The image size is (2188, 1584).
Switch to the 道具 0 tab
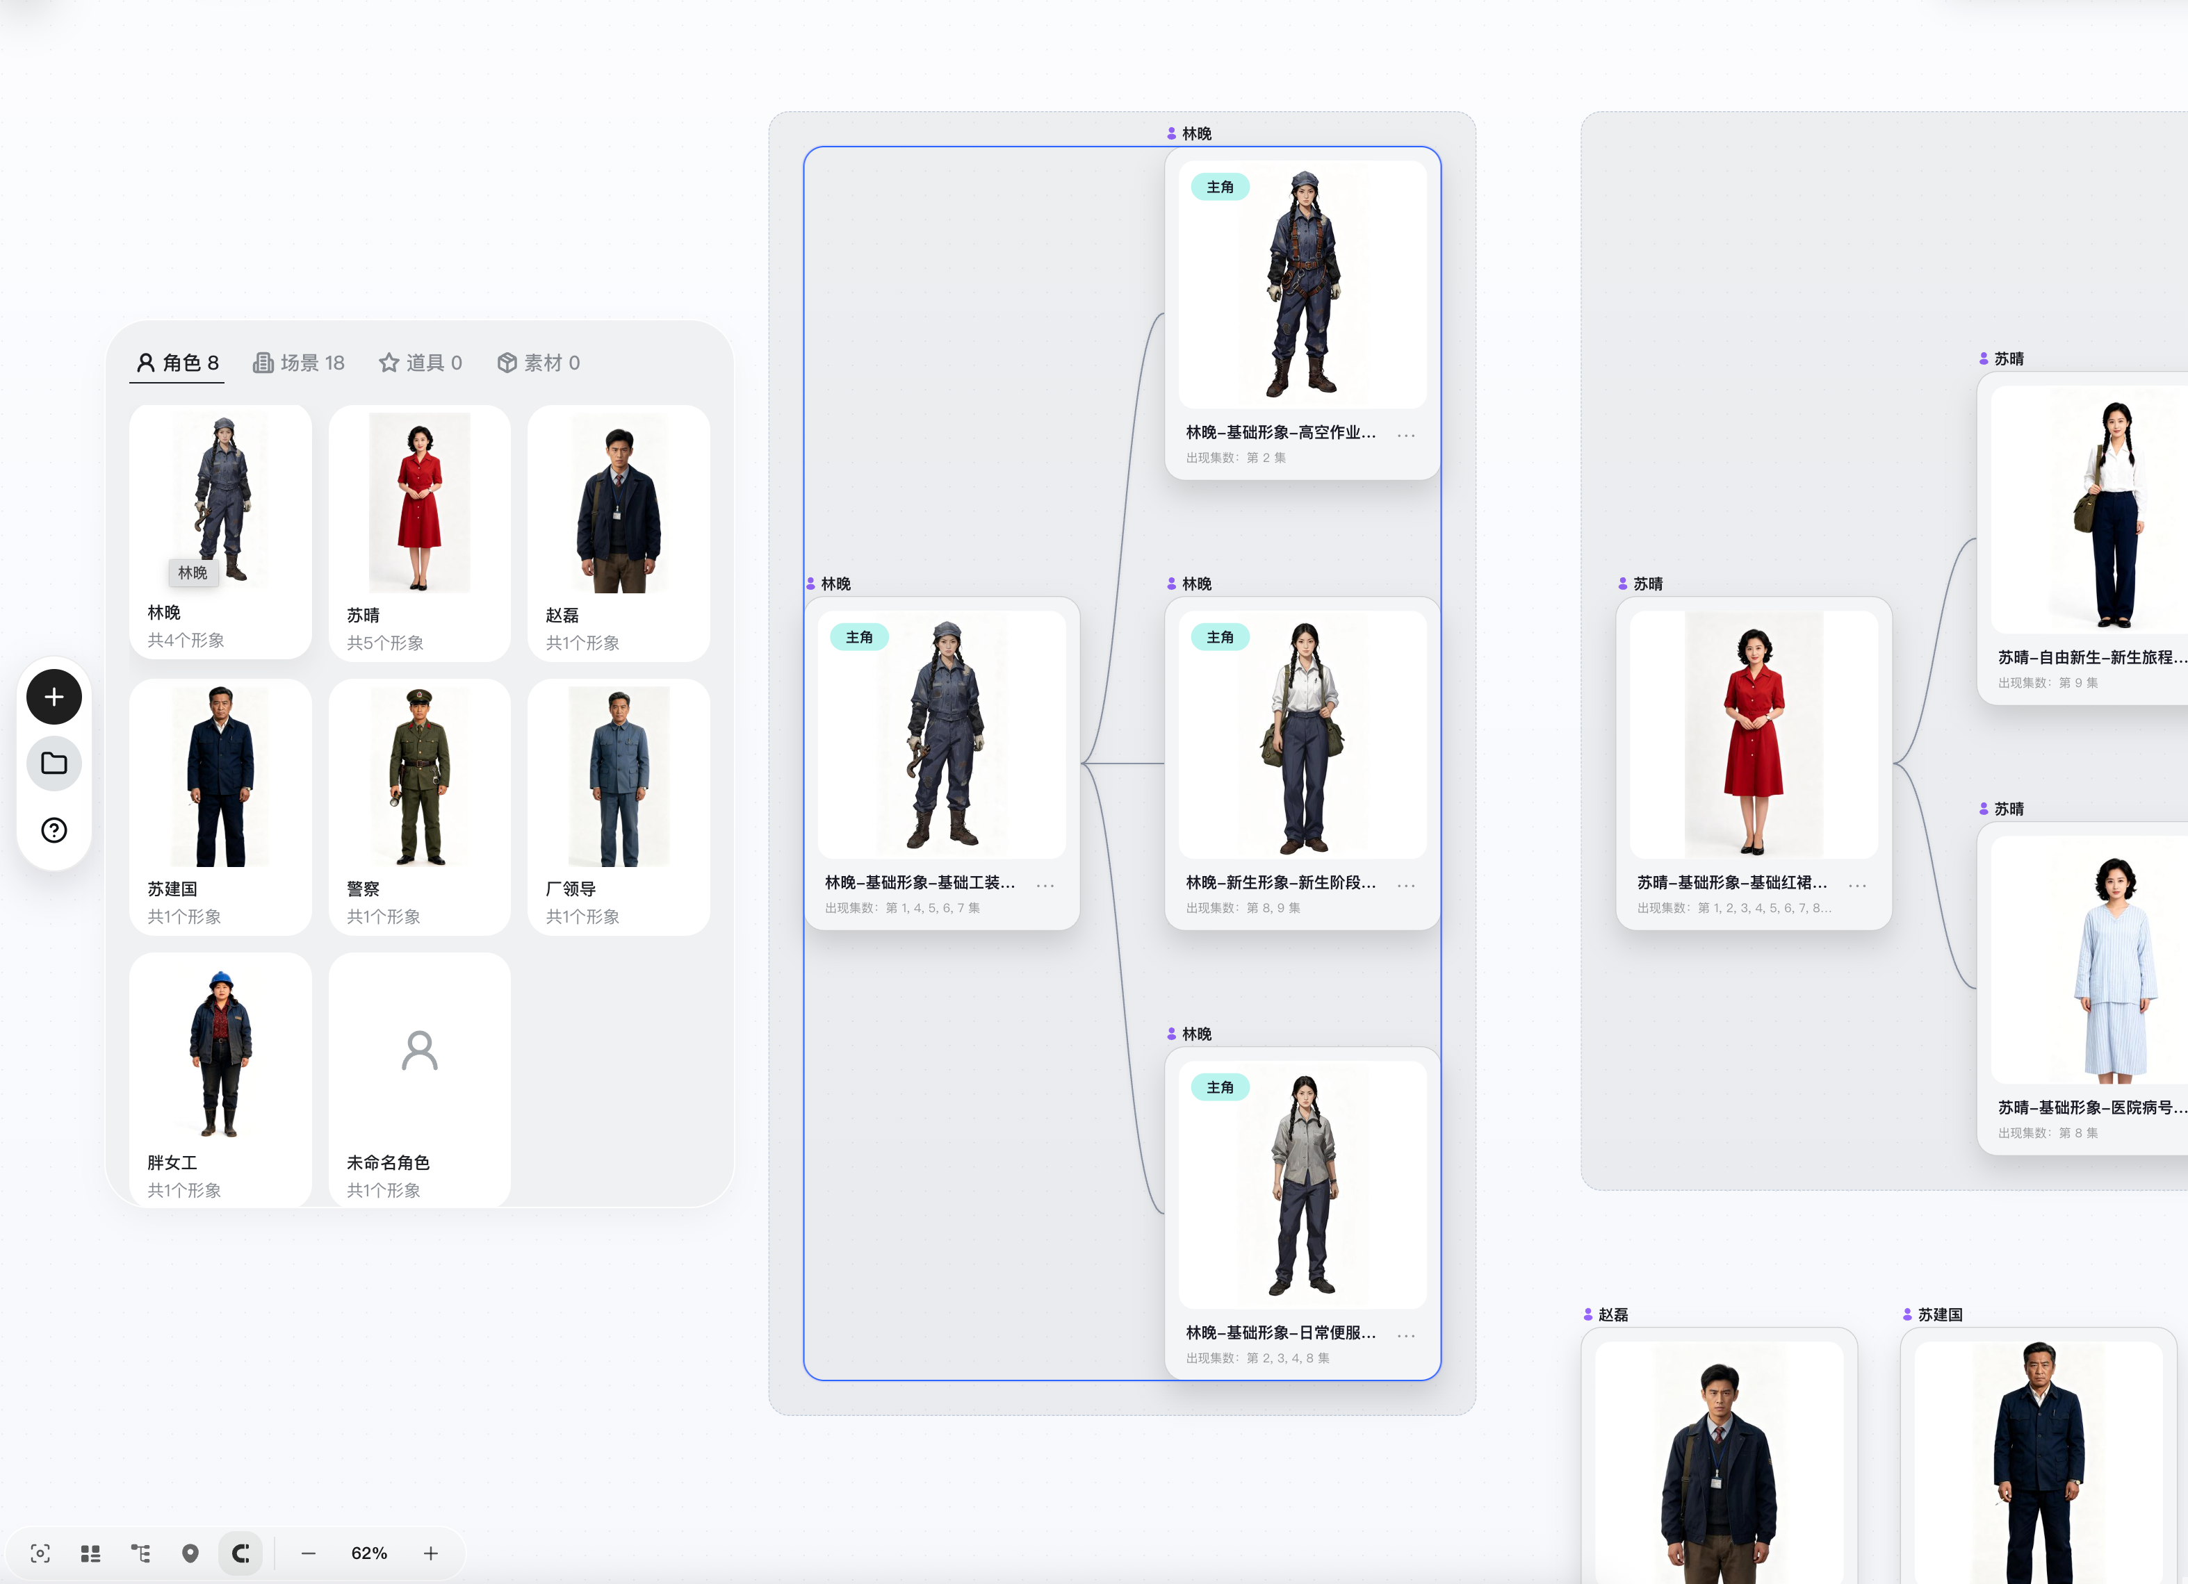421,363
